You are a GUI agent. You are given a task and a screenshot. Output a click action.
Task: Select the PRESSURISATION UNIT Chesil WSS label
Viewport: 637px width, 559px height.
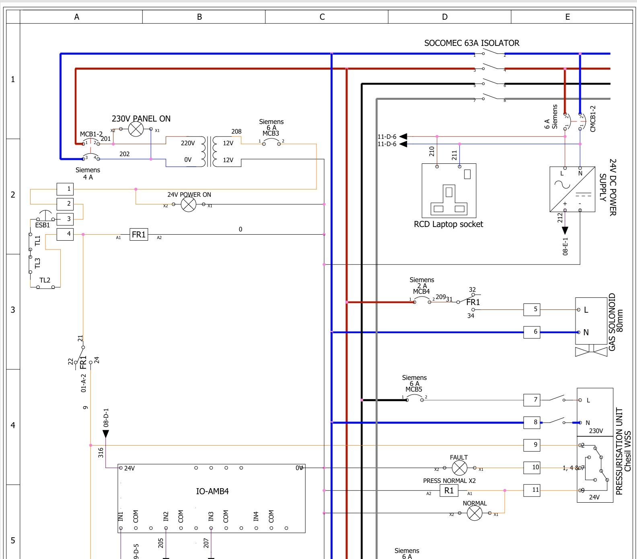click(x=623, y=451)
